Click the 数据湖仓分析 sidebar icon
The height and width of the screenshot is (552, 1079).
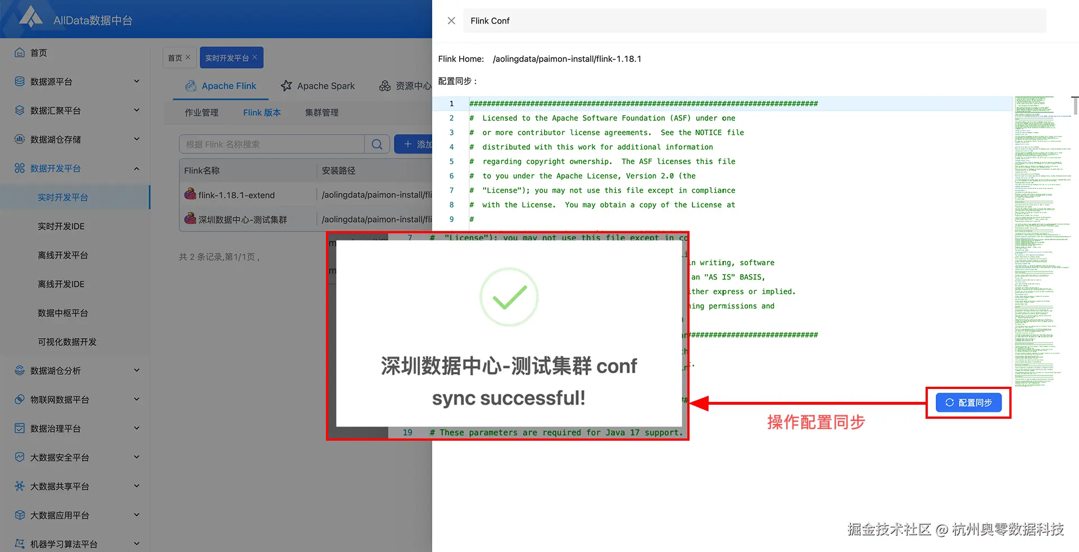click(x=20, y=370)
